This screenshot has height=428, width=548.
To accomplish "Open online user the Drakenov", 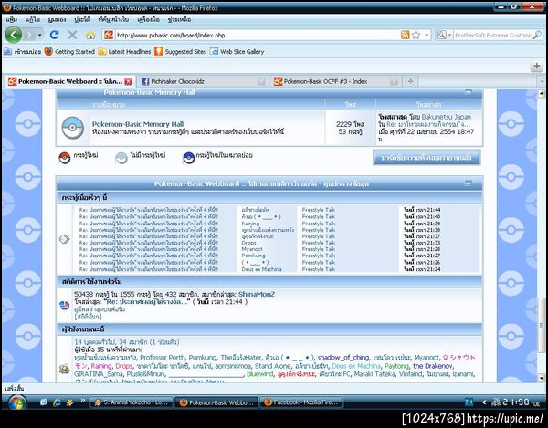I will 433,366.
